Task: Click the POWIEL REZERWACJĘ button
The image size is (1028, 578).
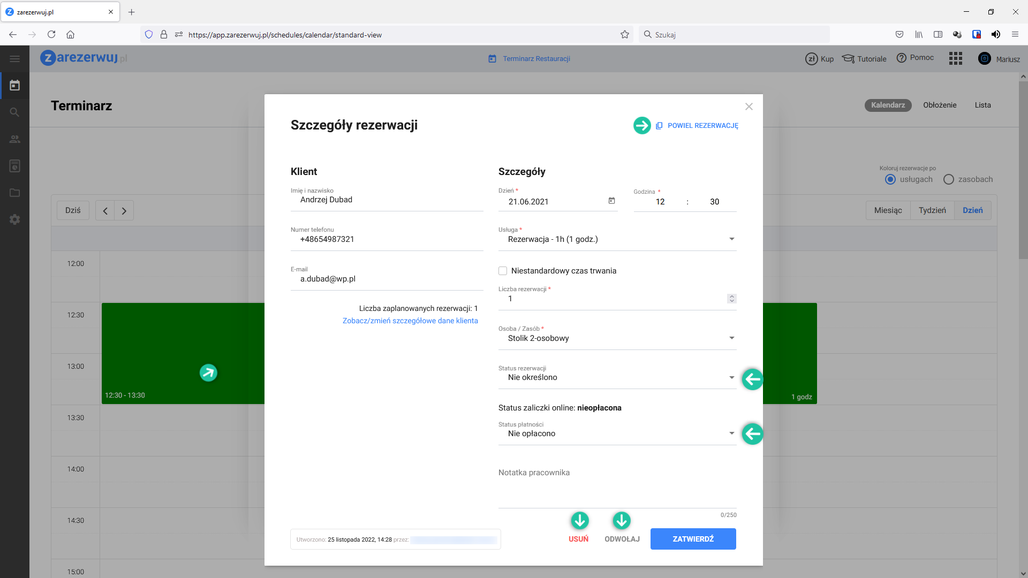Action: pos(697,126)
